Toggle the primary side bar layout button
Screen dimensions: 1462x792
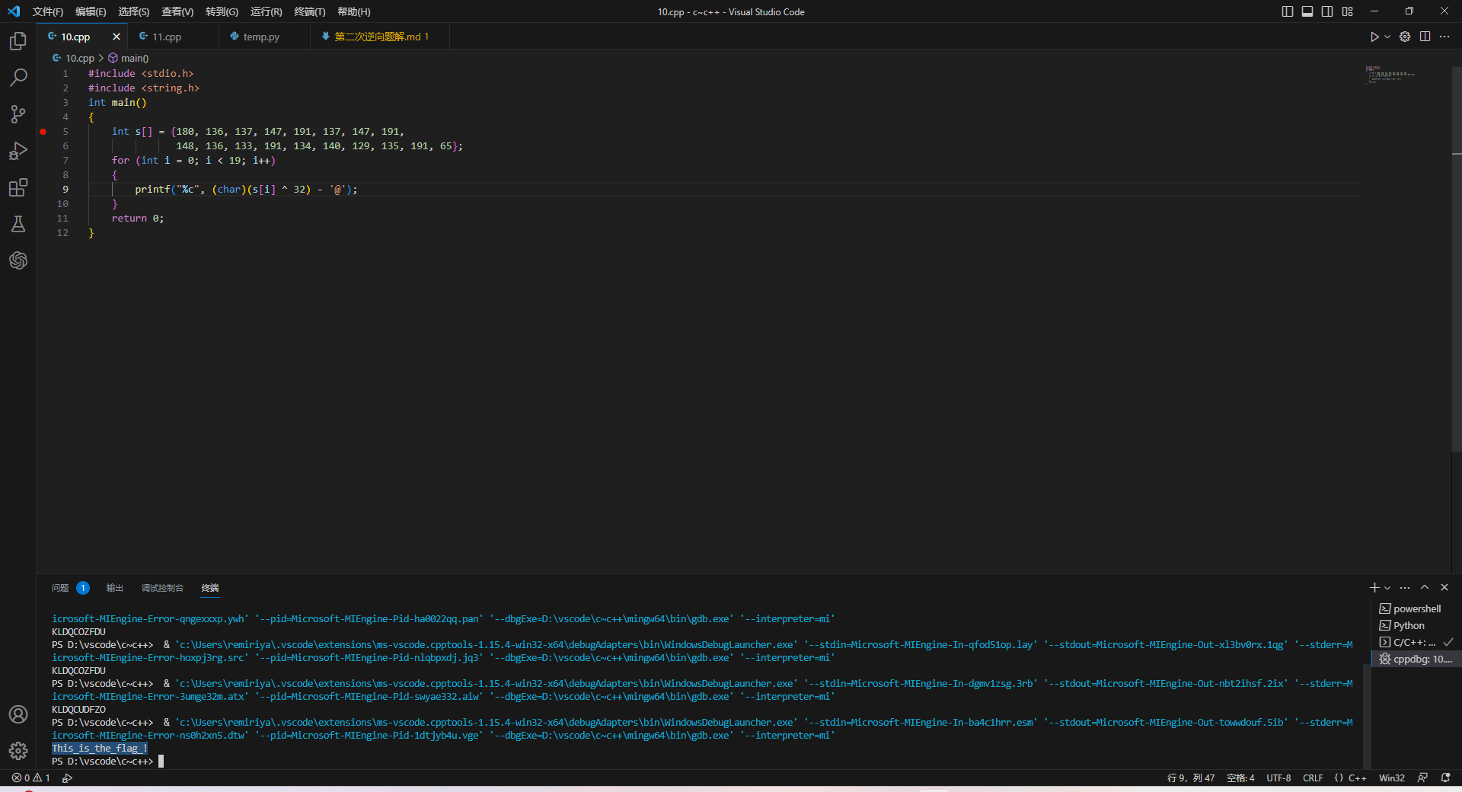pos(1287,11)
